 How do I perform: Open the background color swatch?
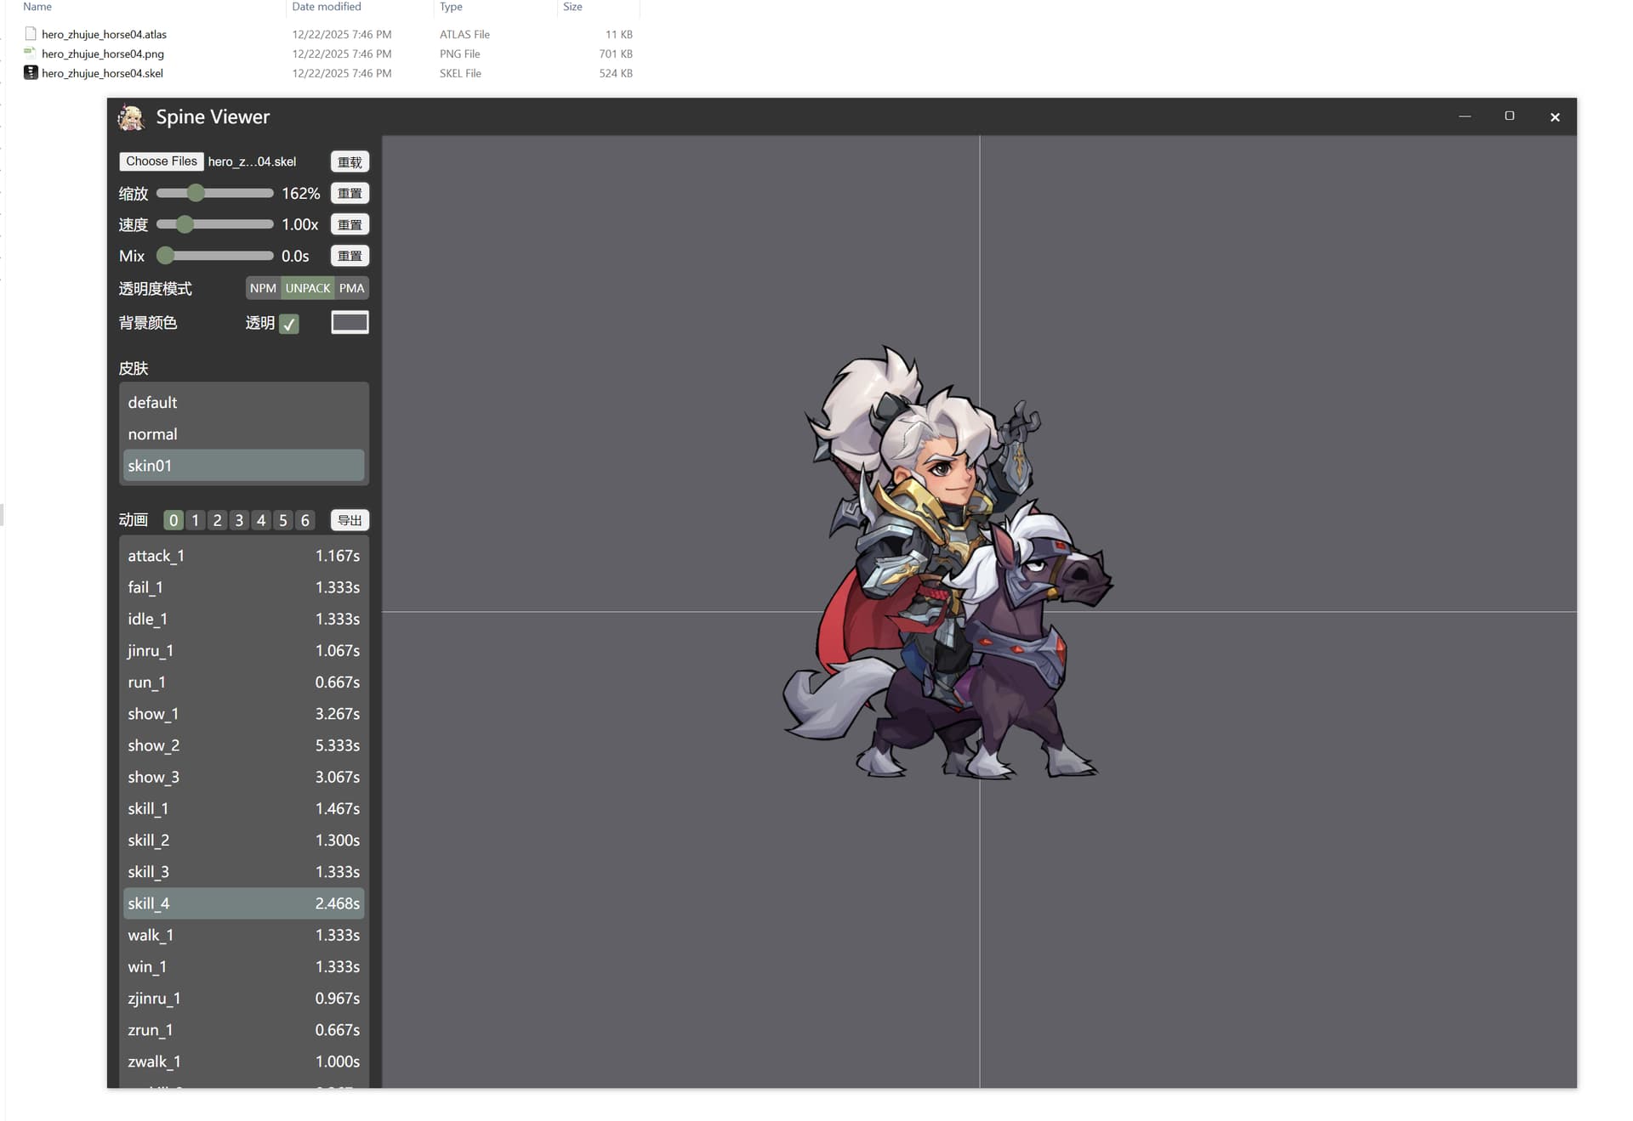[x=350, y=322]
